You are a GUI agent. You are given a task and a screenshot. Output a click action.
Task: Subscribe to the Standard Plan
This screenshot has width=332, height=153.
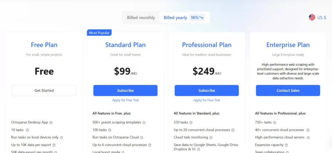125,90
